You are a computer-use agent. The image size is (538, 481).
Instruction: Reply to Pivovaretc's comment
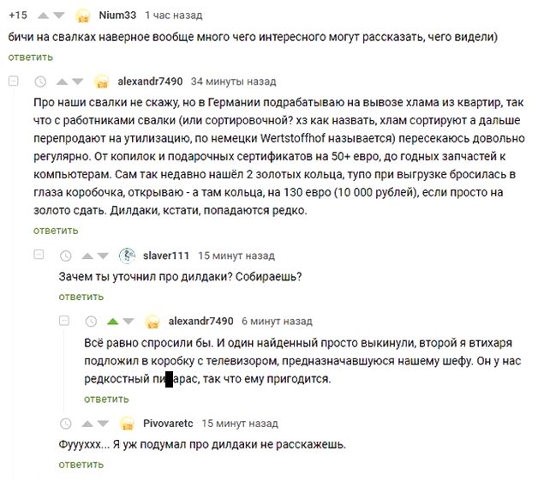pyautogui.click(x=81, y=464)
